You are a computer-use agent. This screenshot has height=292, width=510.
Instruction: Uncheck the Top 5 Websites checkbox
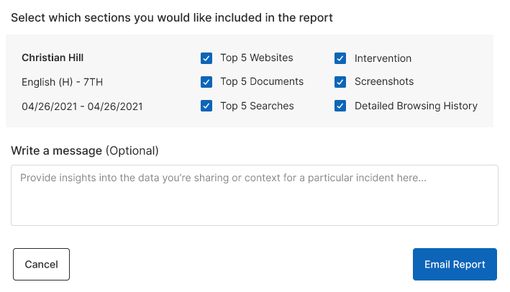pos(206,58)
